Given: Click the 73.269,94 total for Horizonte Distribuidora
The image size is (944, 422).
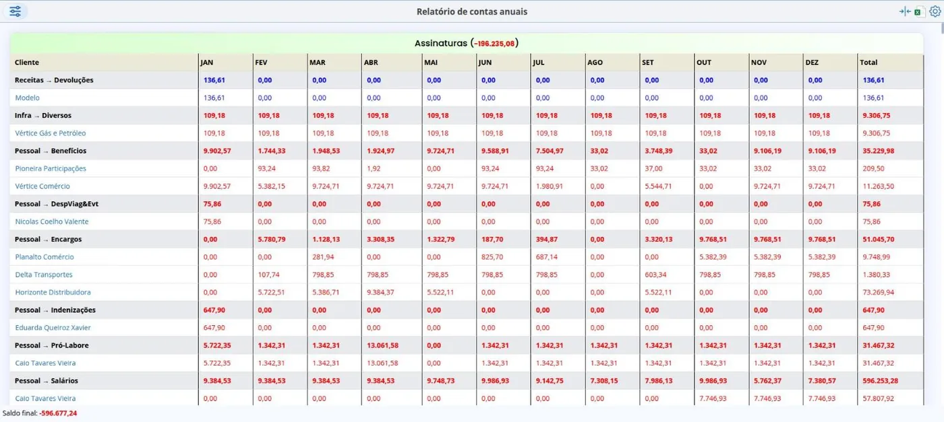Looking at the screenshot, I should [877, 292].
